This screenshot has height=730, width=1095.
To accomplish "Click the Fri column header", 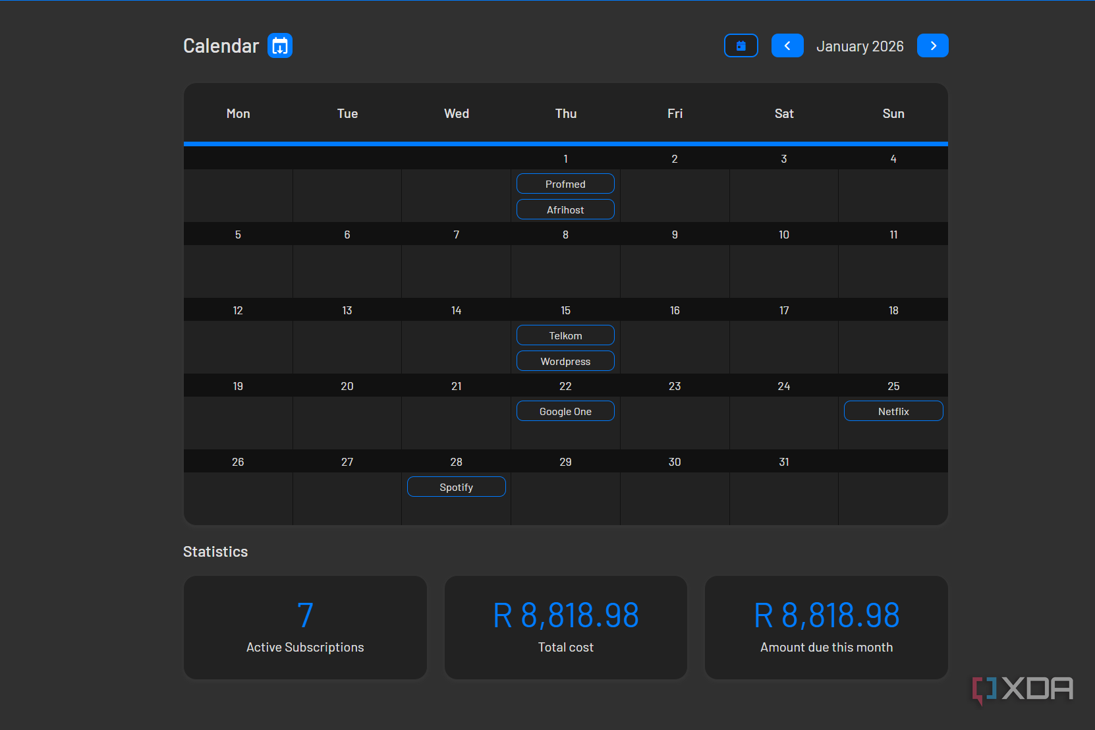I will [675, 113].
